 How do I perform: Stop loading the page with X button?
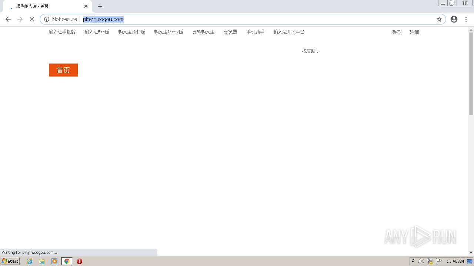(x=32, y=19)
